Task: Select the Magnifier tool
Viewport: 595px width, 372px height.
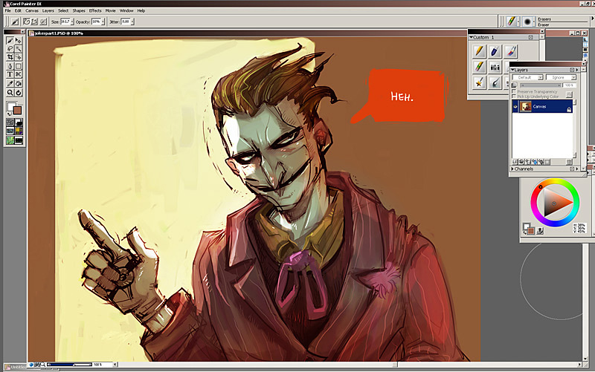Action: click(10, 92)
